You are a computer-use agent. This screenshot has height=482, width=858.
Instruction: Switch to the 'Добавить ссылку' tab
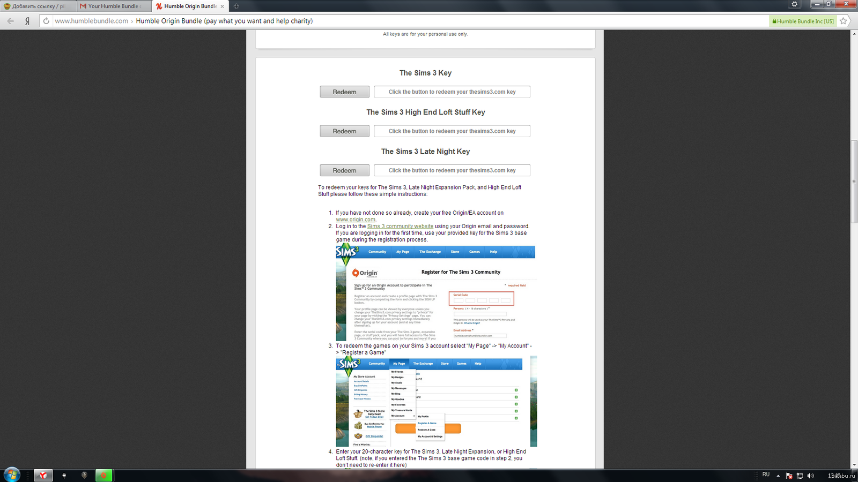(x=39, y=6)
